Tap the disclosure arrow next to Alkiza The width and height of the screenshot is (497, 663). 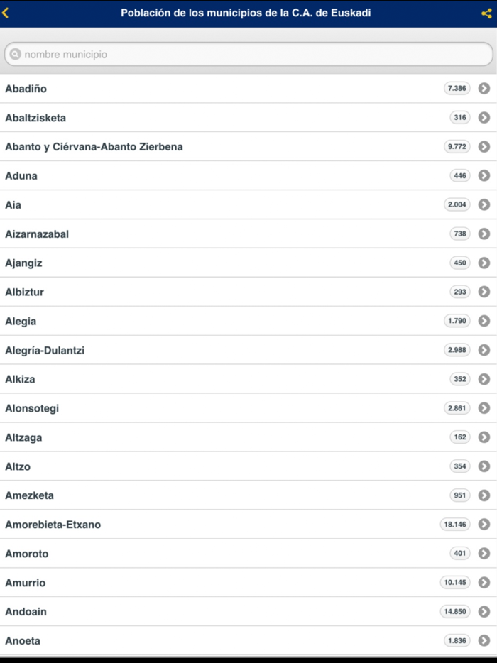[x=484, y=379]
